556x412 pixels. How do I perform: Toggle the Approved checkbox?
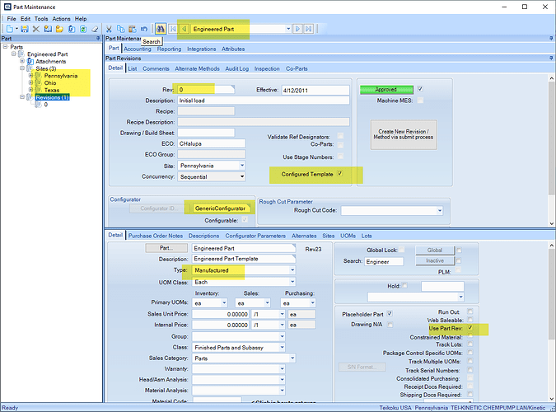coord(420,89)
